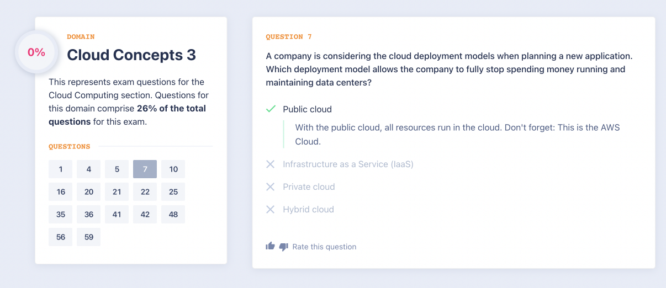This screenshot has width=666, height=288.
Task: Select the highlighted question 7 tile
Action: coord(145,169)
